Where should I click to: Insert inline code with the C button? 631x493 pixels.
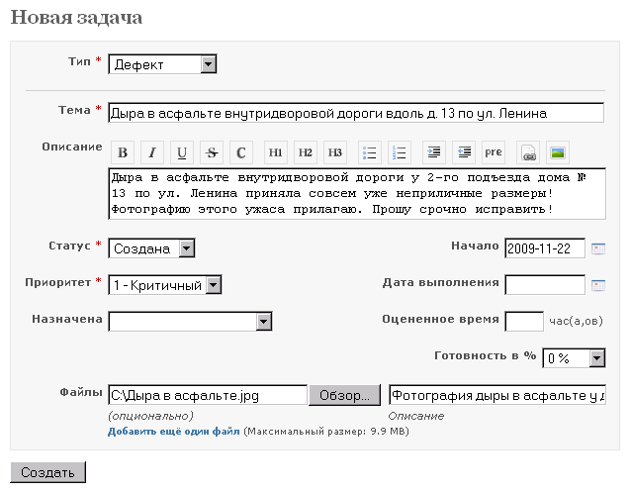click(x=241, y=152)
